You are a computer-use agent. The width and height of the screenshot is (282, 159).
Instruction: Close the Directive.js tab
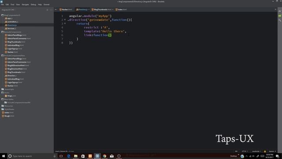[x=89, y=10]
